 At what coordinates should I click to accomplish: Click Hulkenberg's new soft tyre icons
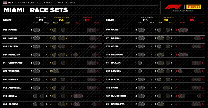182,96
